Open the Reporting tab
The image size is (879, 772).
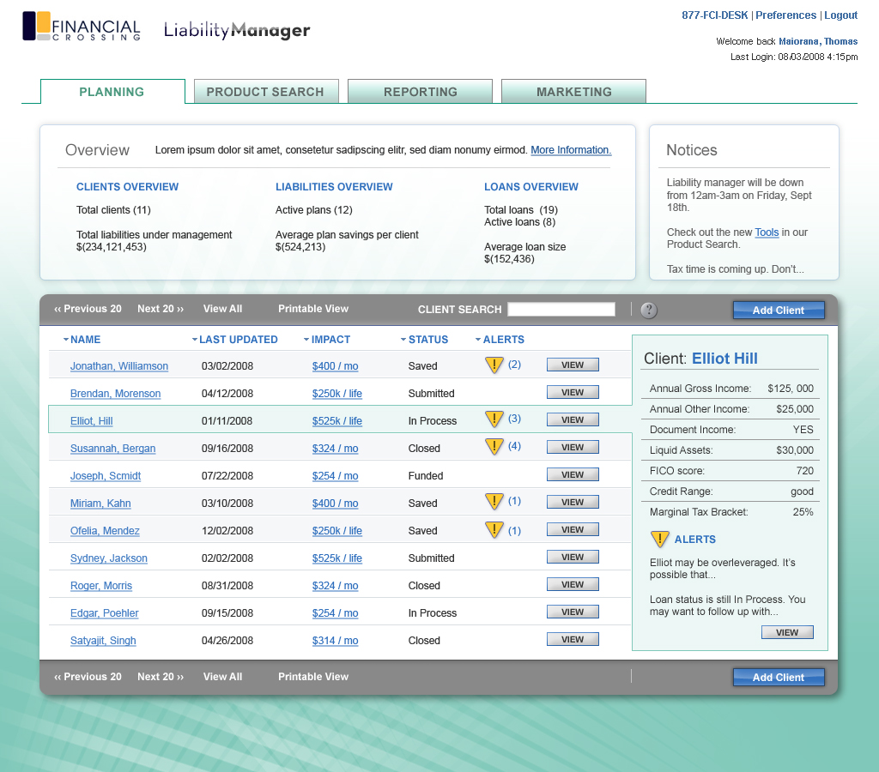click(420, 92)
